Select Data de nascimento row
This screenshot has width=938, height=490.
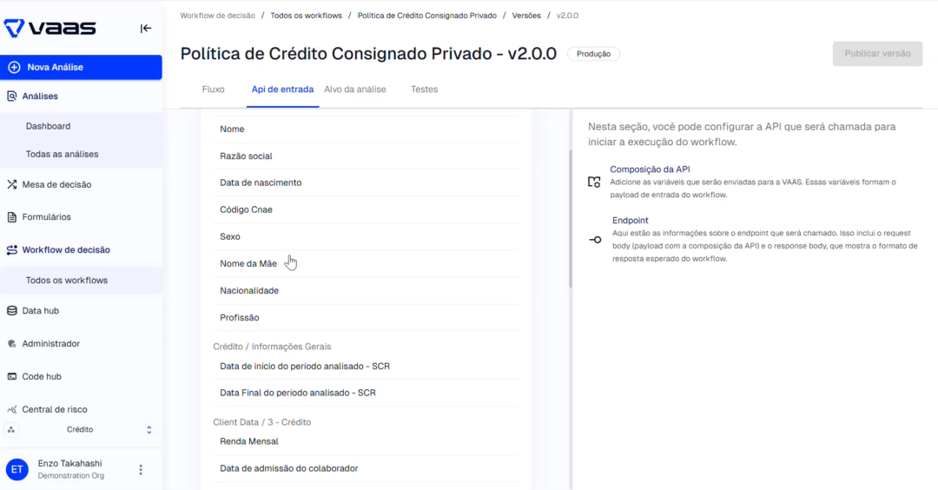point(366,182)
